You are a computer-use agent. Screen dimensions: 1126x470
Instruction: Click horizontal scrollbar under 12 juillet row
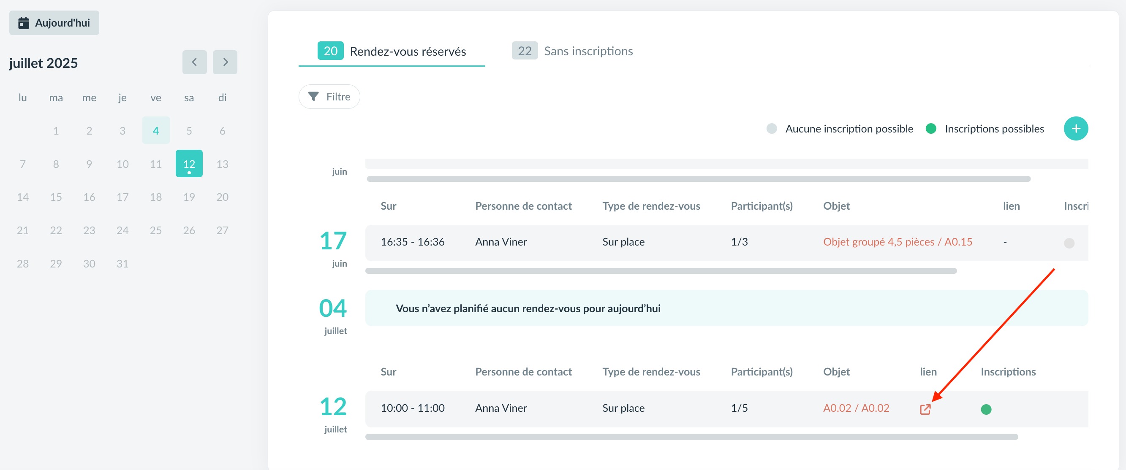(691, 436)
